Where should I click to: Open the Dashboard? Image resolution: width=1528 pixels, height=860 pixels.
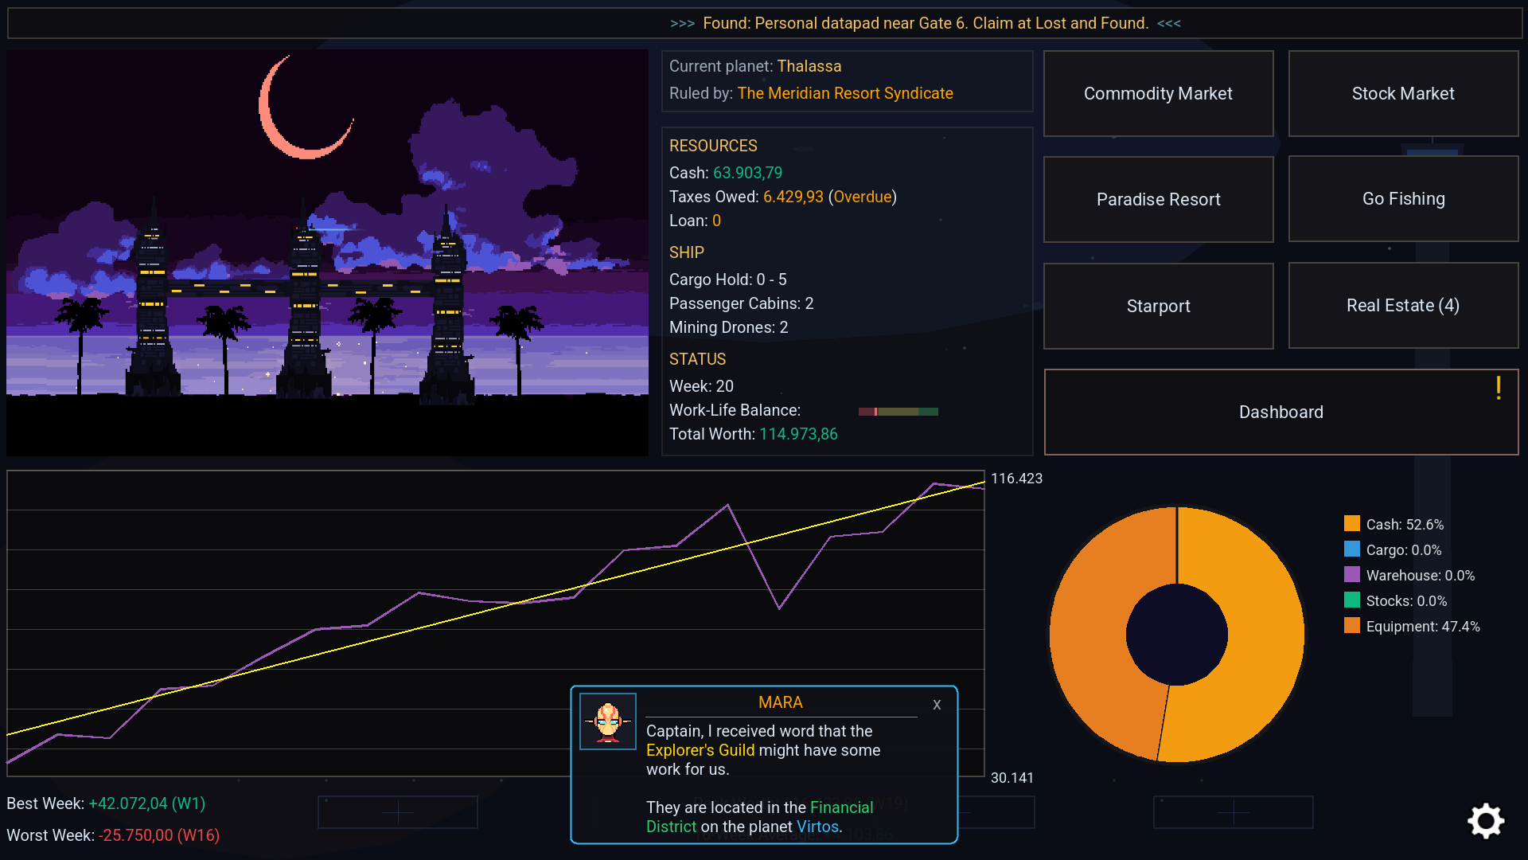click(1281, 412)
